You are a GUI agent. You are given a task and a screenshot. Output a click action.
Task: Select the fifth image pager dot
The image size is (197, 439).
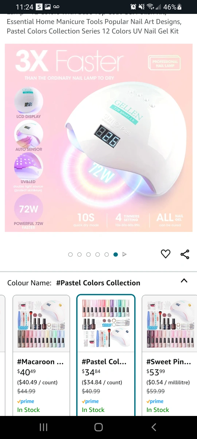pyautogui.click(x=107, y=255)
